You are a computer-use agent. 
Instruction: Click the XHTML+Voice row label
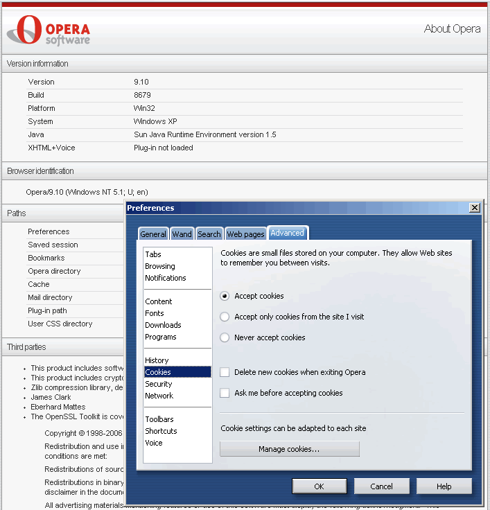coord(51,148)
